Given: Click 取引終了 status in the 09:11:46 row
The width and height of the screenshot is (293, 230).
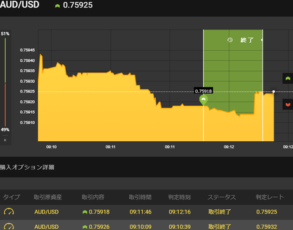Looking at the screenshot, I should pos(220,212).
